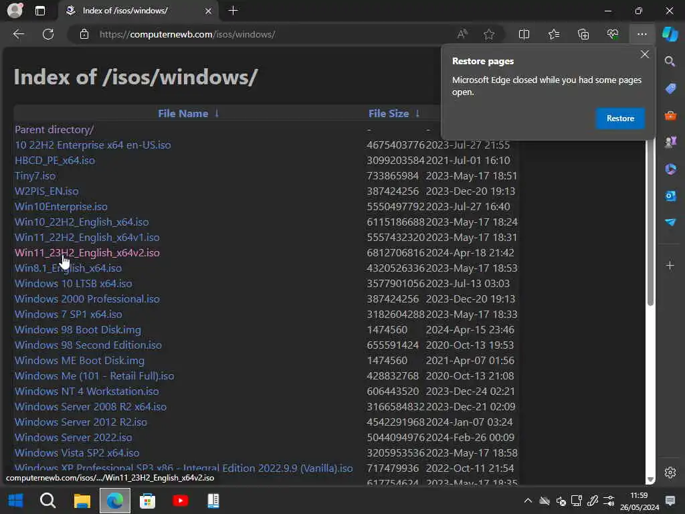Add an app to the sidebar
Image resolution: width=685 pixels, height=514 pixels.
click(x=670, y=265)
